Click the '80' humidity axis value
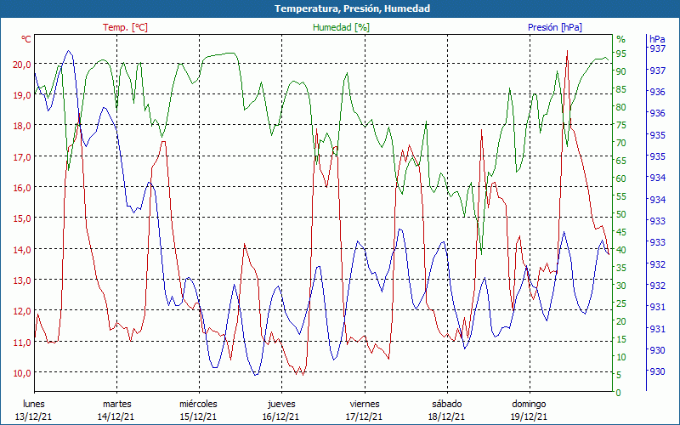680x425 pixels. (621, 107)
